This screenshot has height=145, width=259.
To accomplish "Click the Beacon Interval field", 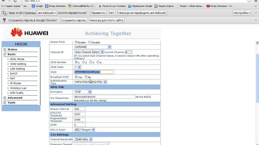I will (80, 109).
